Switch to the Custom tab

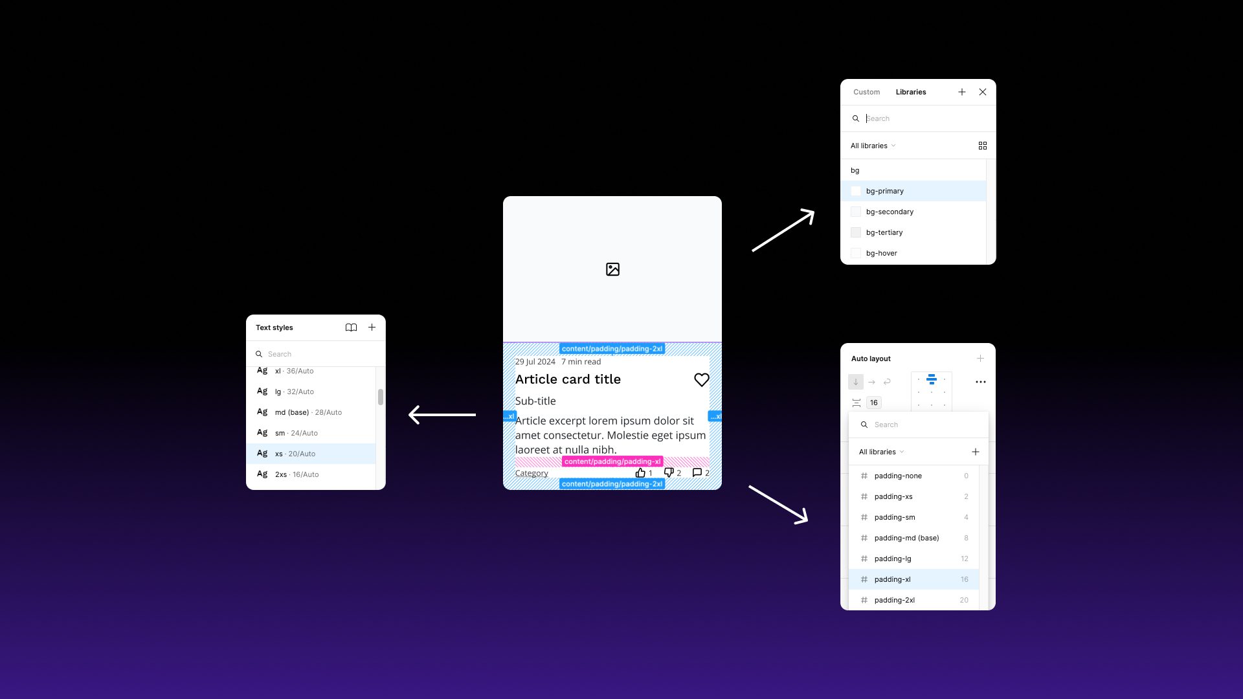pyautogui.click(x=866, y=92)
